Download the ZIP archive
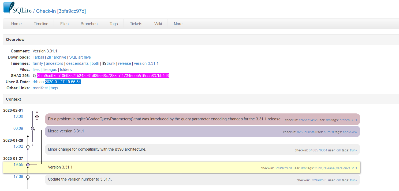The height and width of the screenshot is (191, 399). click(x=57, y=57)
